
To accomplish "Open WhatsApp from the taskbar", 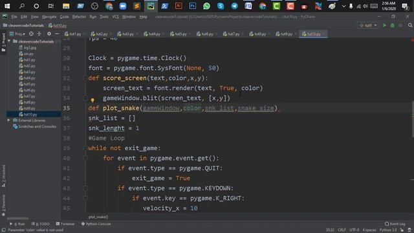I will (x=207, y=6).
